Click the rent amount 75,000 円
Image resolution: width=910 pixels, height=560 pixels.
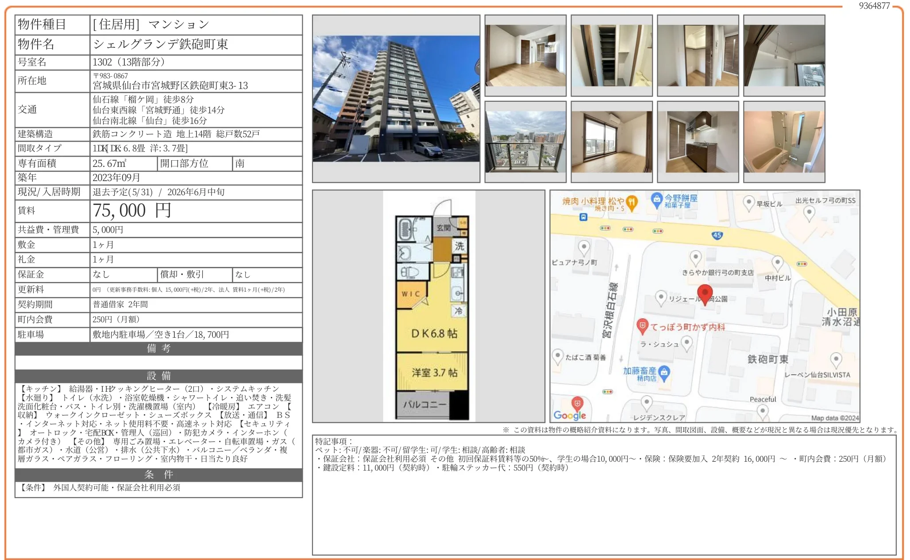pyautogui.click(x=132, y=211)
